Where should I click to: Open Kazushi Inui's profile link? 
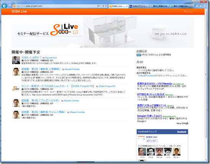pos(51,58)
